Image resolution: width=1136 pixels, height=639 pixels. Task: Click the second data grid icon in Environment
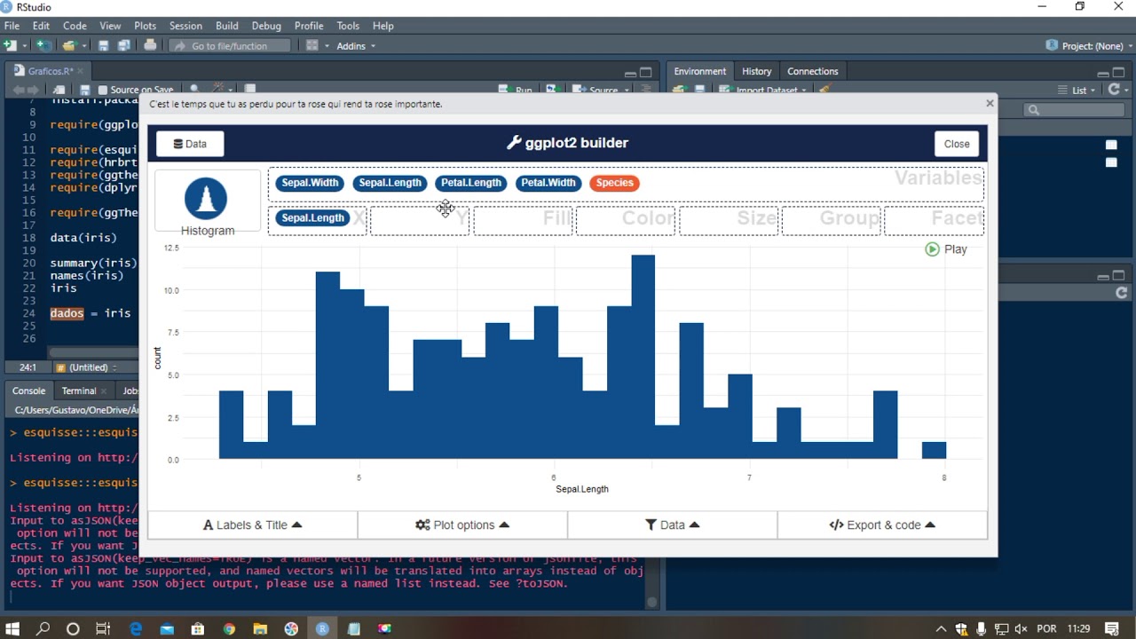tap(1111, 162)
